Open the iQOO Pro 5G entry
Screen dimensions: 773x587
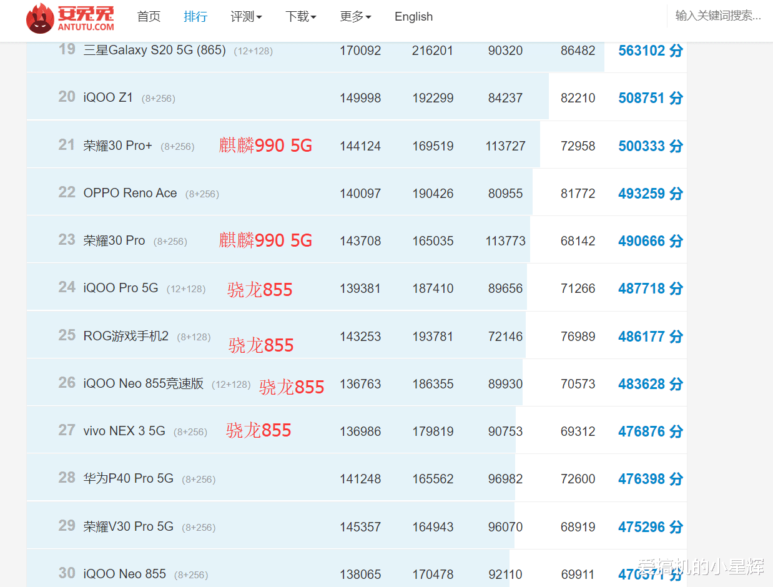click(x=121, y=288)
